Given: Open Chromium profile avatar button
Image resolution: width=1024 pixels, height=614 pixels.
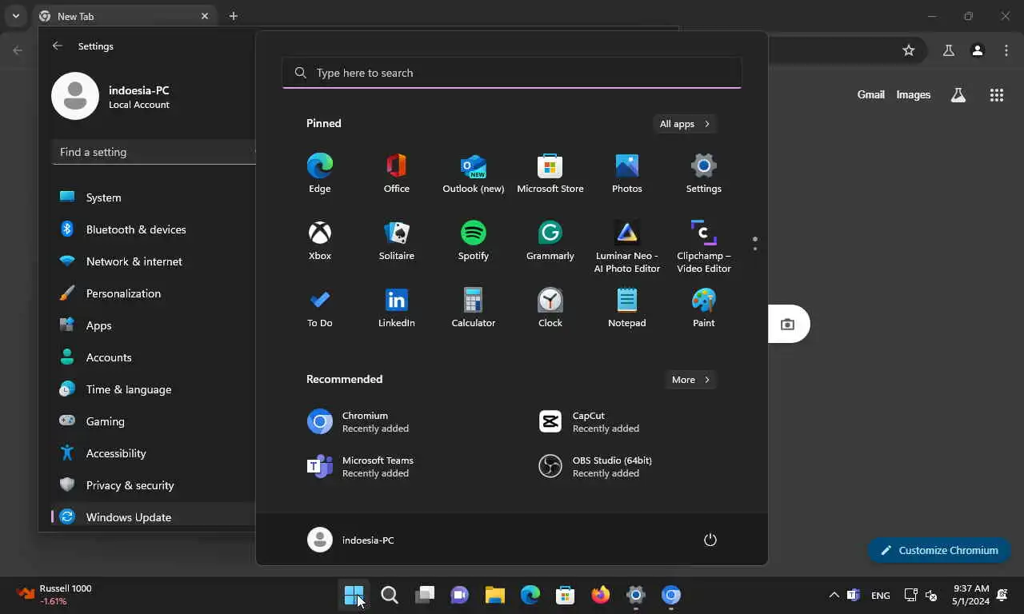Looking at the screenshot, I should [977, 50].
